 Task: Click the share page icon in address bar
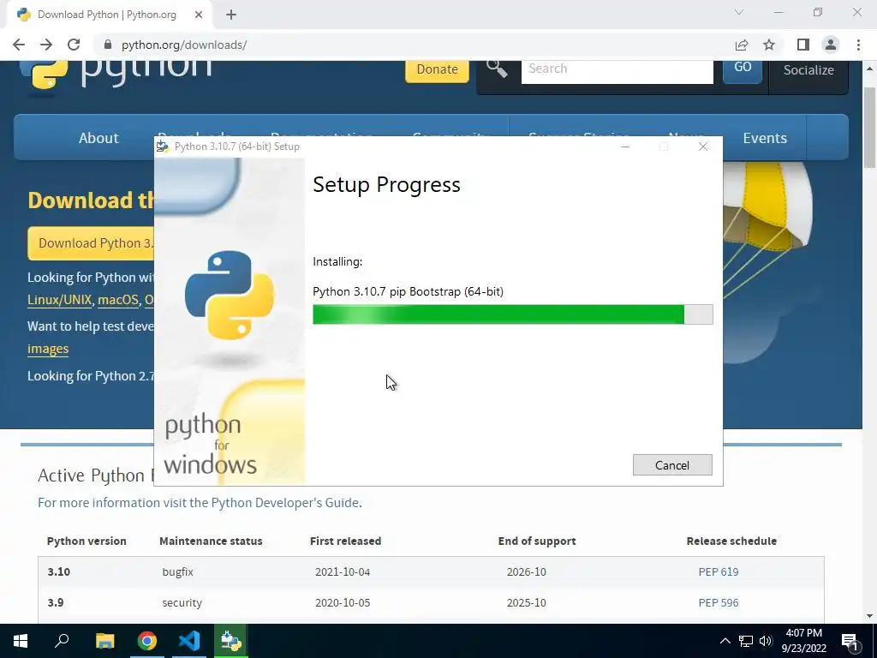pos(742,45)
